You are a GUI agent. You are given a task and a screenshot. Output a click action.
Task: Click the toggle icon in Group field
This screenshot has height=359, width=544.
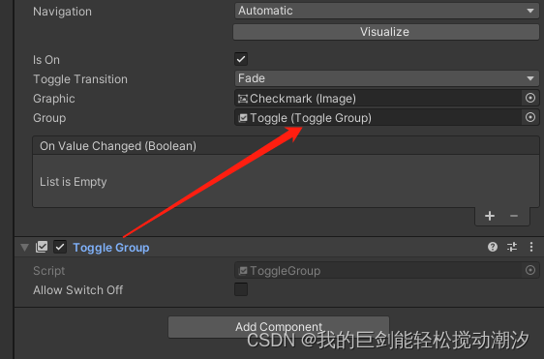pos(243,118)
